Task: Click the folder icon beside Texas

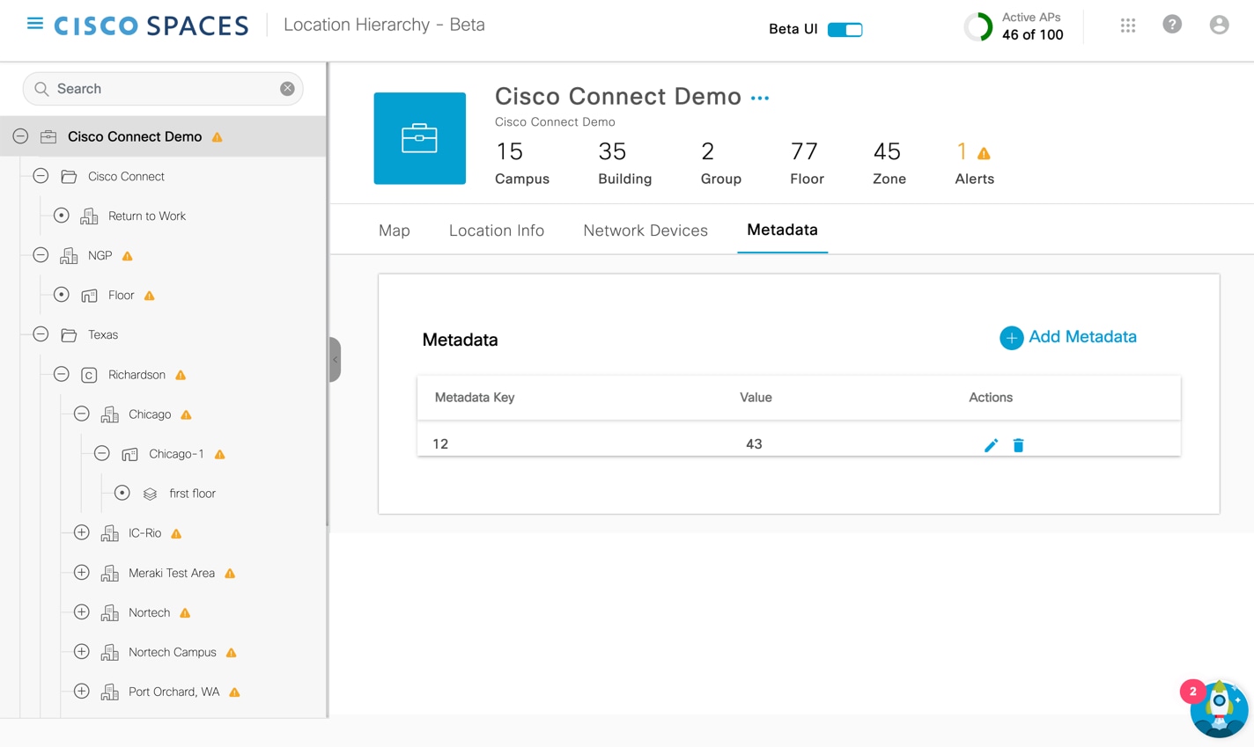Action: pos(69,335)
